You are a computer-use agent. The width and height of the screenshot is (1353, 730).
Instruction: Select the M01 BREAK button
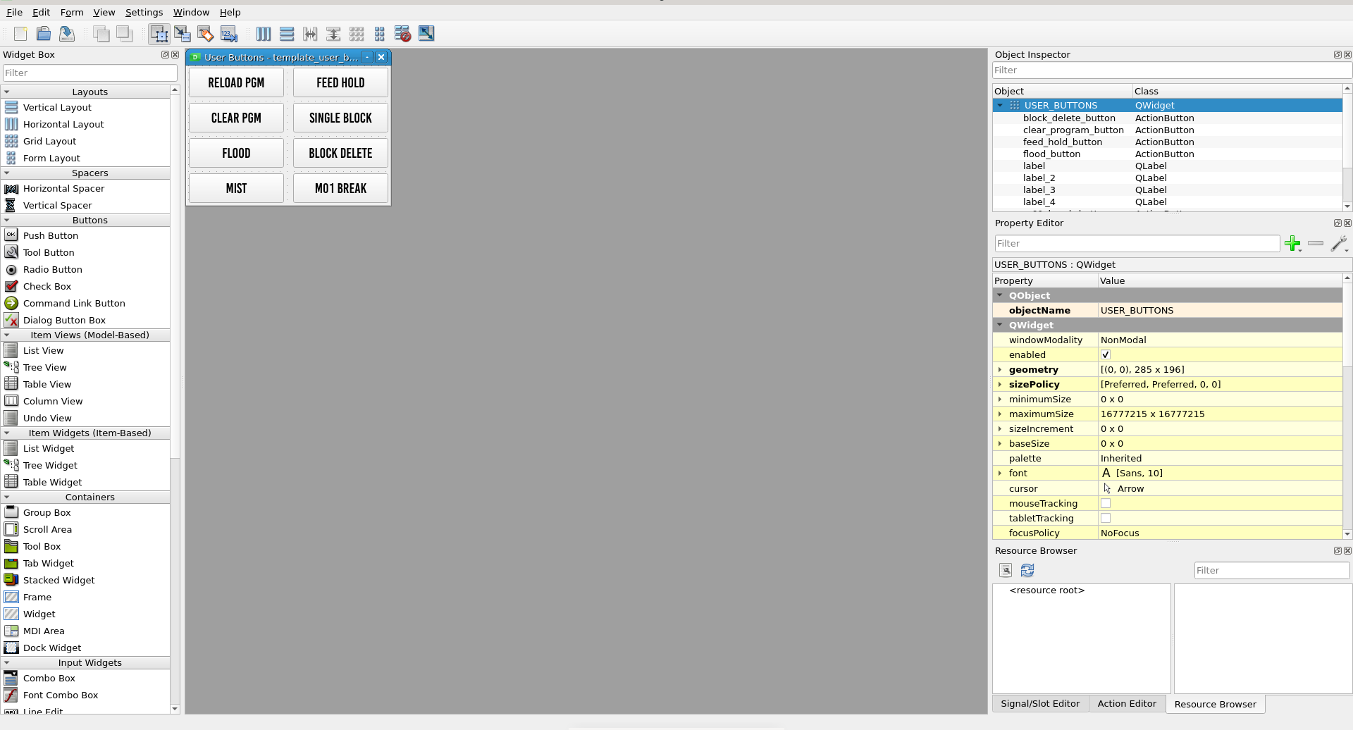(340, 188)
